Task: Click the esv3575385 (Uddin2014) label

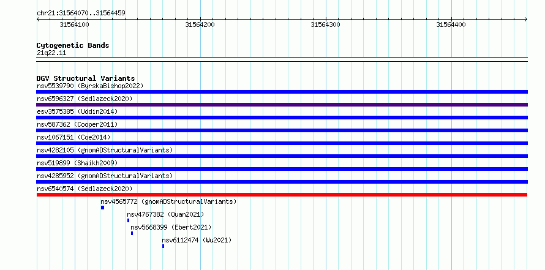Action: [77, 111]
